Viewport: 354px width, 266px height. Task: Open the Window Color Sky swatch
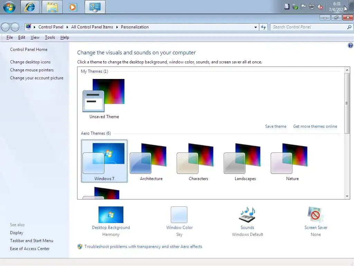click(179, 215)
